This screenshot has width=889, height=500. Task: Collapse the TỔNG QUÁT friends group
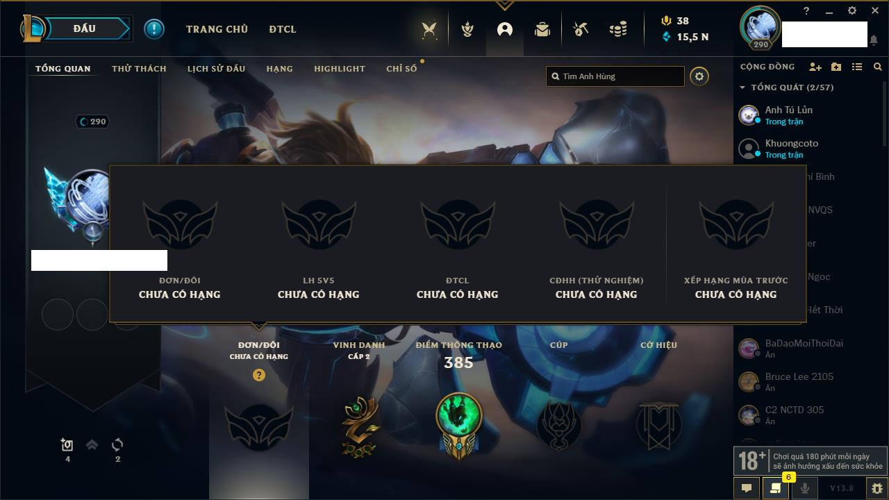[786, 87]
